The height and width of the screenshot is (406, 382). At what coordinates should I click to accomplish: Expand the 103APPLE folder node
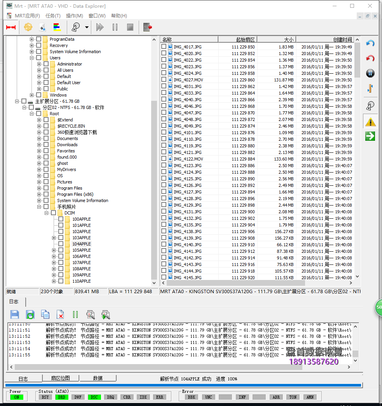[x=54, y=238]
